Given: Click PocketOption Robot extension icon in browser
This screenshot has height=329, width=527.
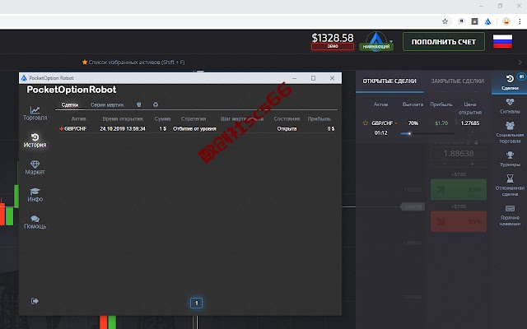Looking at the screenshot, I should point(488,21).
